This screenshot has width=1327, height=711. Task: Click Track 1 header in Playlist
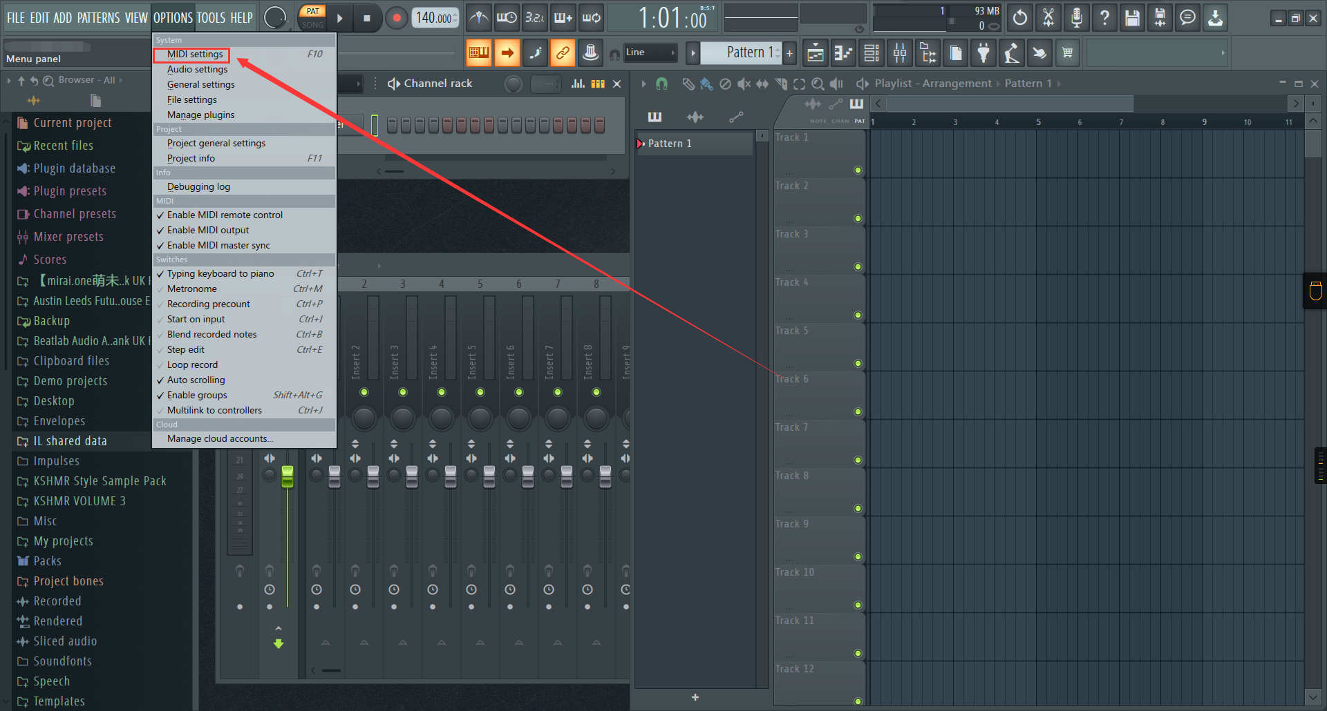tap(820, 154)
